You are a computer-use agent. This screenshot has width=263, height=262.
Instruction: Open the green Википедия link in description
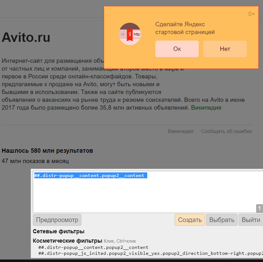coord(206,108)
